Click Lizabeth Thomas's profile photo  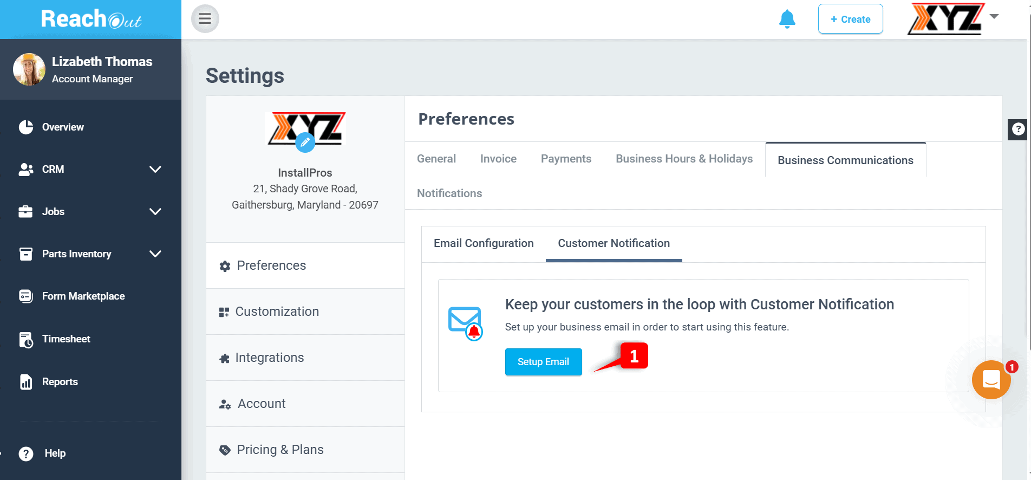point(29,69)
